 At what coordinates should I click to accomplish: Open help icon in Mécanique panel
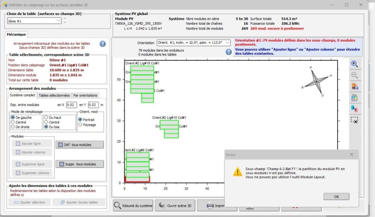click(103, 44)
